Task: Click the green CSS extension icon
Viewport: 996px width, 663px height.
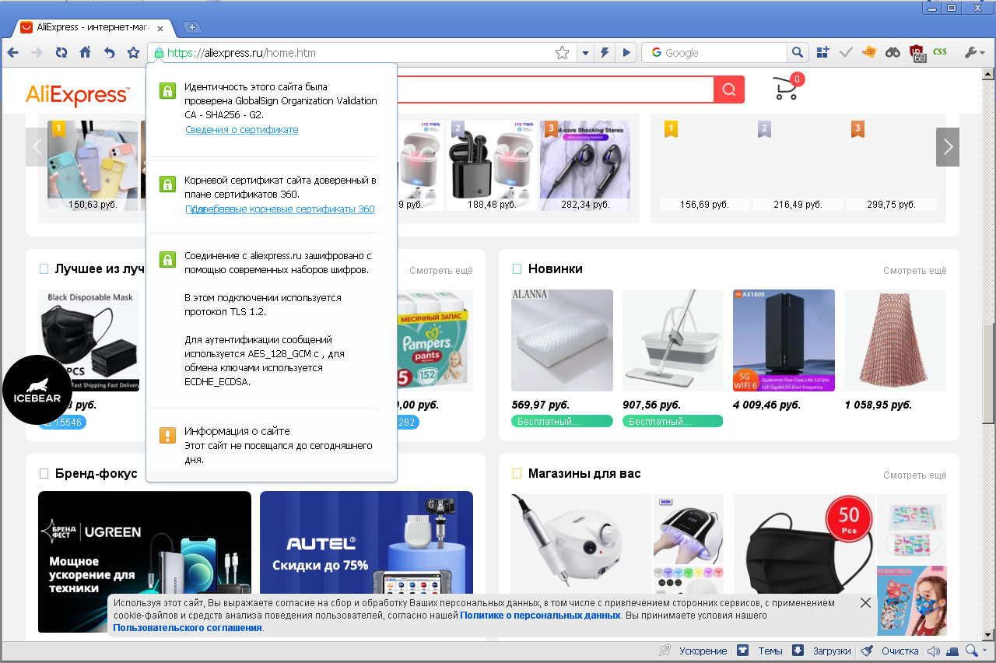Action: click(x=940, y=52)
